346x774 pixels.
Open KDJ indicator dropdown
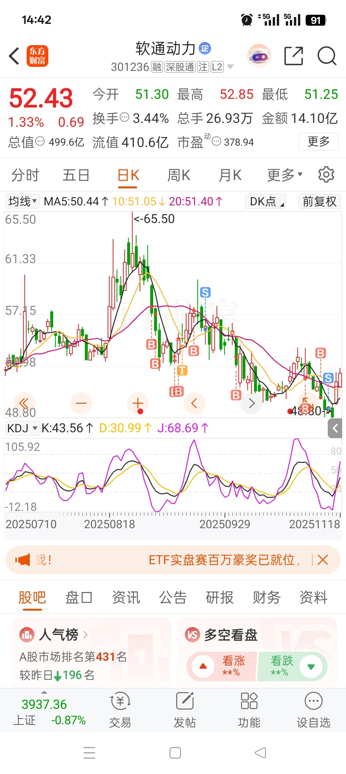(x=22, y=428)
